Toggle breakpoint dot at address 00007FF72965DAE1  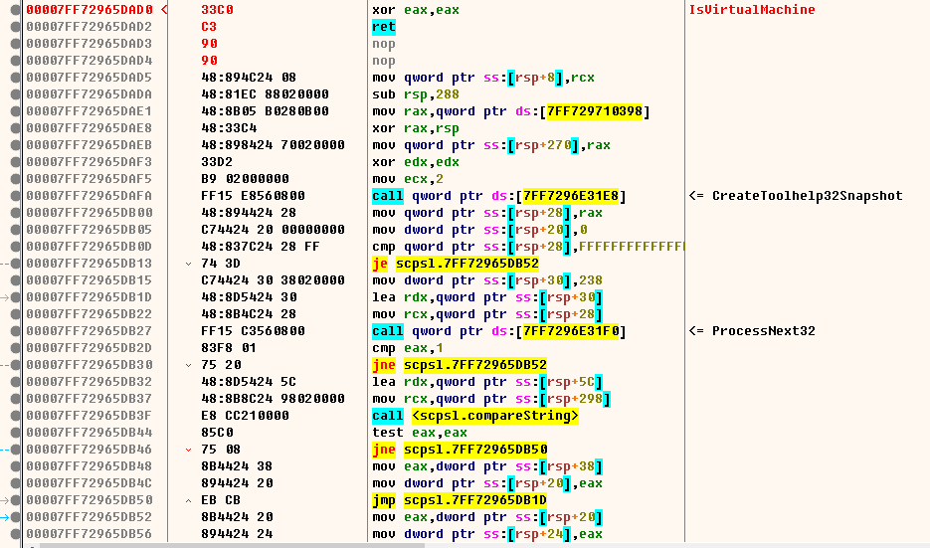(16, 111)
